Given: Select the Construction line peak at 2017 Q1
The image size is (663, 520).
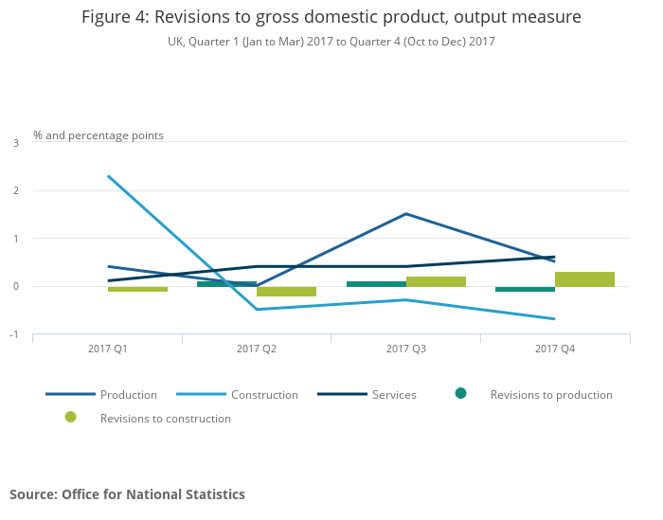Looking at the screenshot, I should (109, 176).
